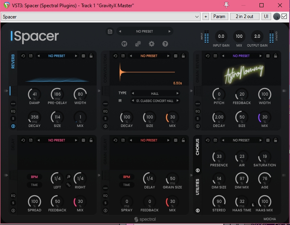Toggle the Grain Reverb lock icon
The width and height of the screenshot is (290, 225).
[x=276, y=56]
